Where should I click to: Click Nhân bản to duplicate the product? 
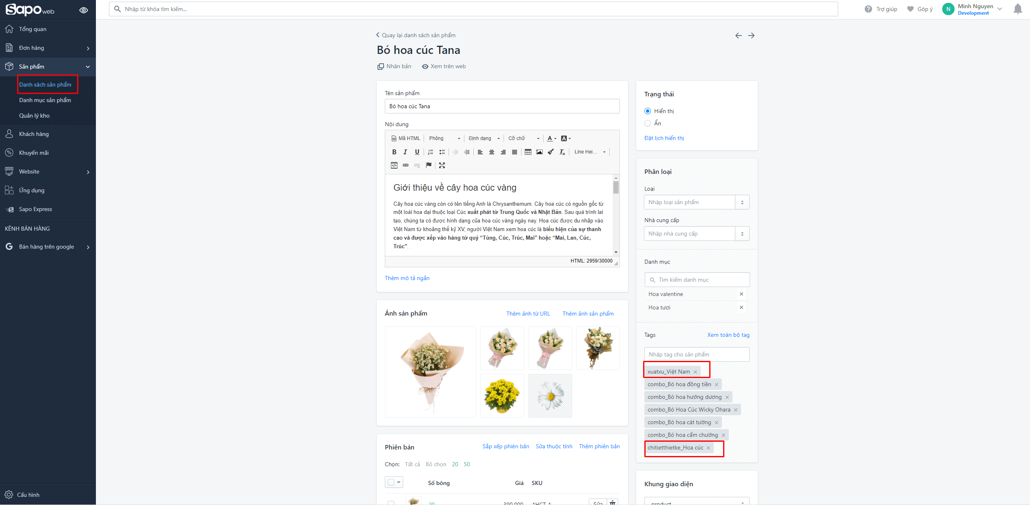[394, 66]
